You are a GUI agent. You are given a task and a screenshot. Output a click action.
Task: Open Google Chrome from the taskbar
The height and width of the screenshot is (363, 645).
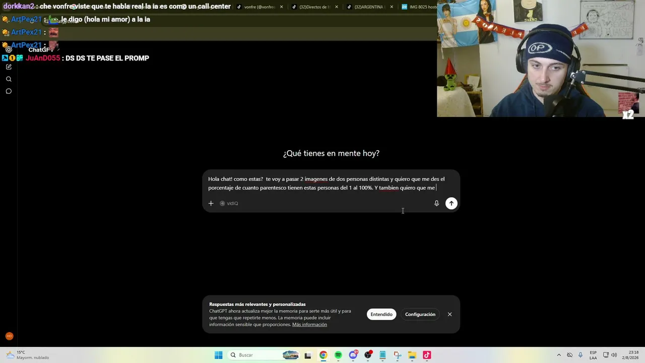click(x=323, y=355)
